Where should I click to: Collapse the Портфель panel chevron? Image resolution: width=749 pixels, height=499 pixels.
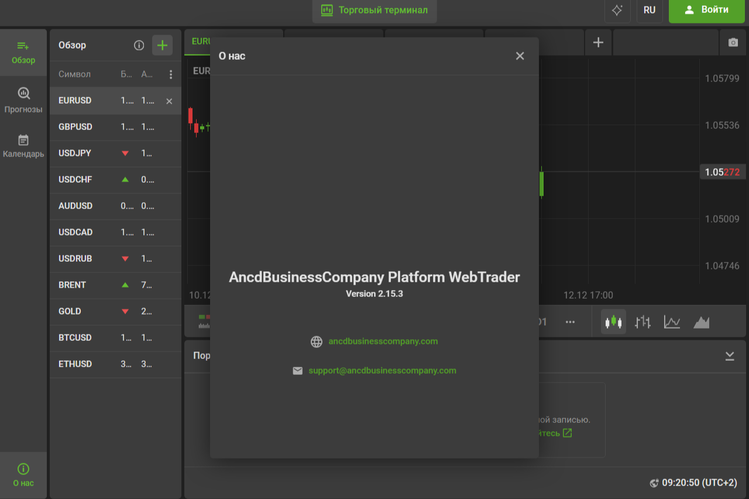(729, 356)
